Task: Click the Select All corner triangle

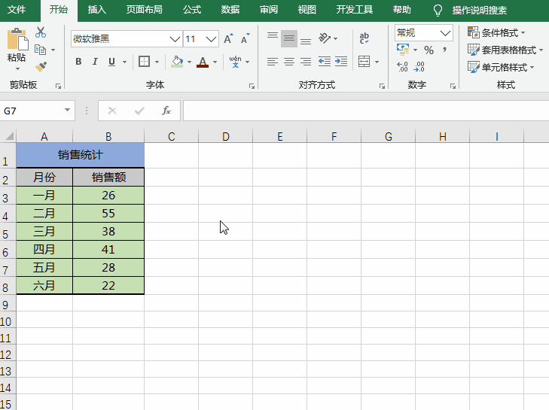Action: (9, 135)
